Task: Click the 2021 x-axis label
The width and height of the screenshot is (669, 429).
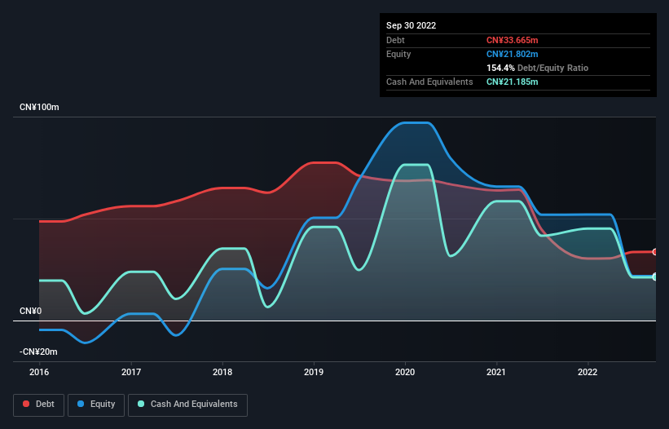Action: pyautogui.click(x=496, y=372)
